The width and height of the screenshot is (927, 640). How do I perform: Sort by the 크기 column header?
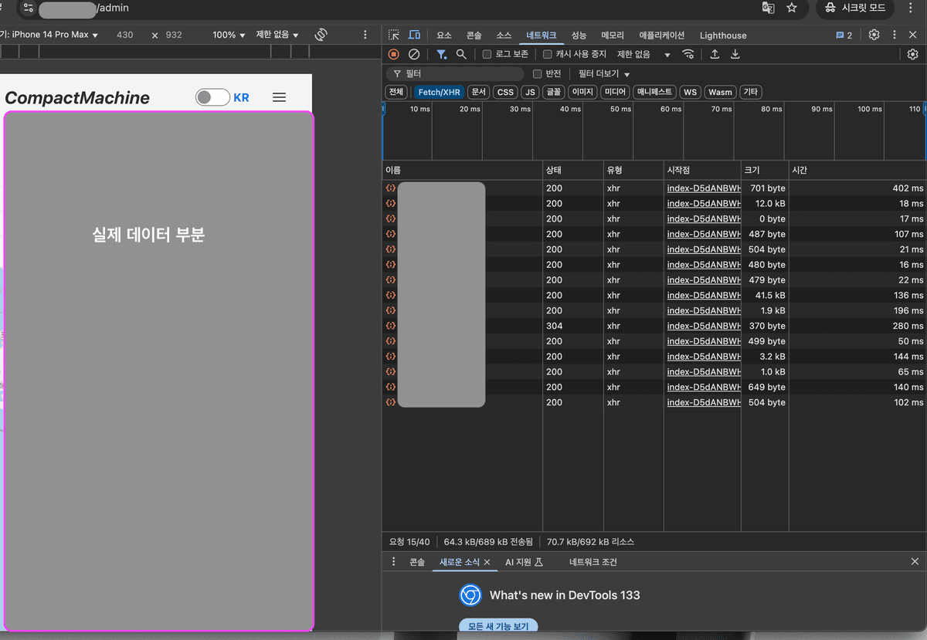click(x=765, y=170)
